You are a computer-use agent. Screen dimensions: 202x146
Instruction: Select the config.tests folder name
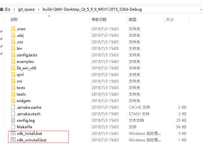coord(27,55)
